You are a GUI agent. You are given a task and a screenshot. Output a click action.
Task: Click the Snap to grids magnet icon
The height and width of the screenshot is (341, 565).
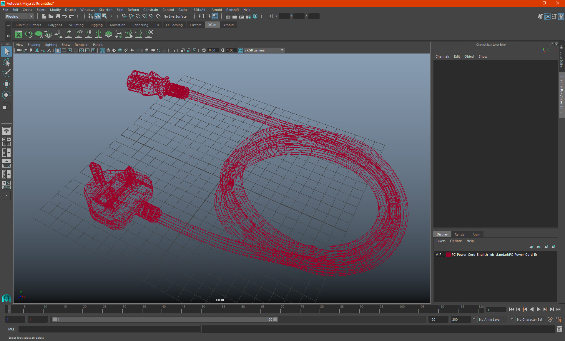coord(124,16)
